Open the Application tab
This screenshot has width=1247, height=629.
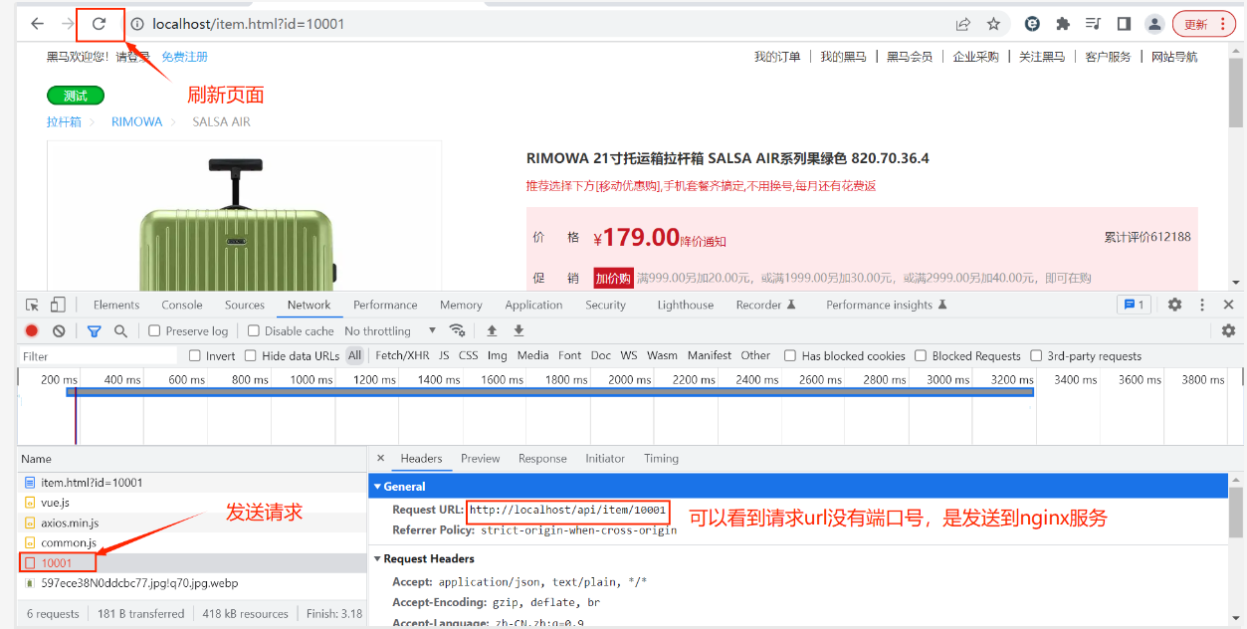coord(533,305)
